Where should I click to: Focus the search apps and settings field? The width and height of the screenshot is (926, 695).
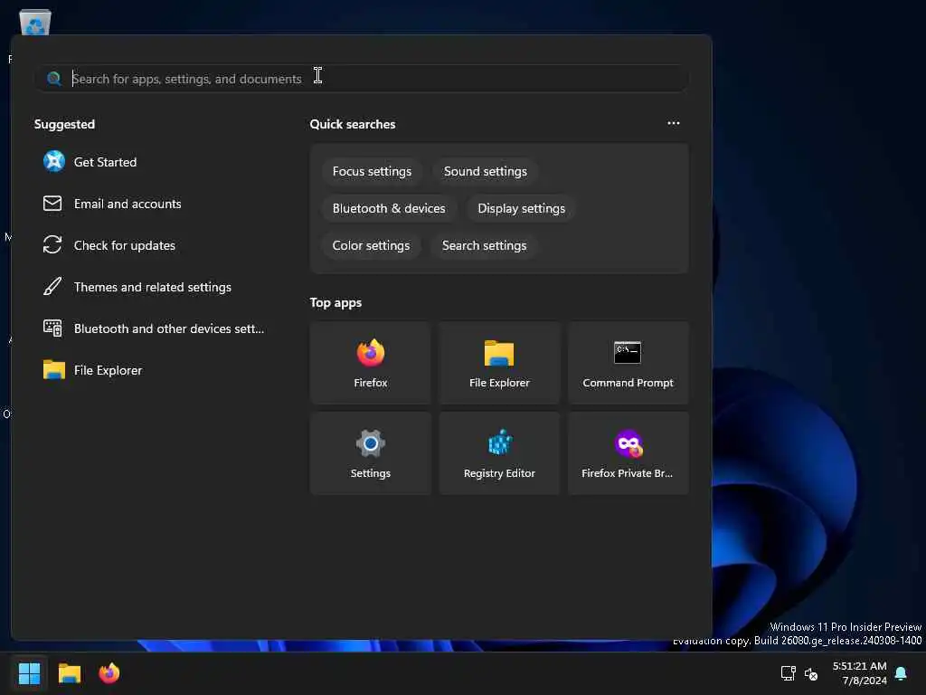tap(362, 79)
